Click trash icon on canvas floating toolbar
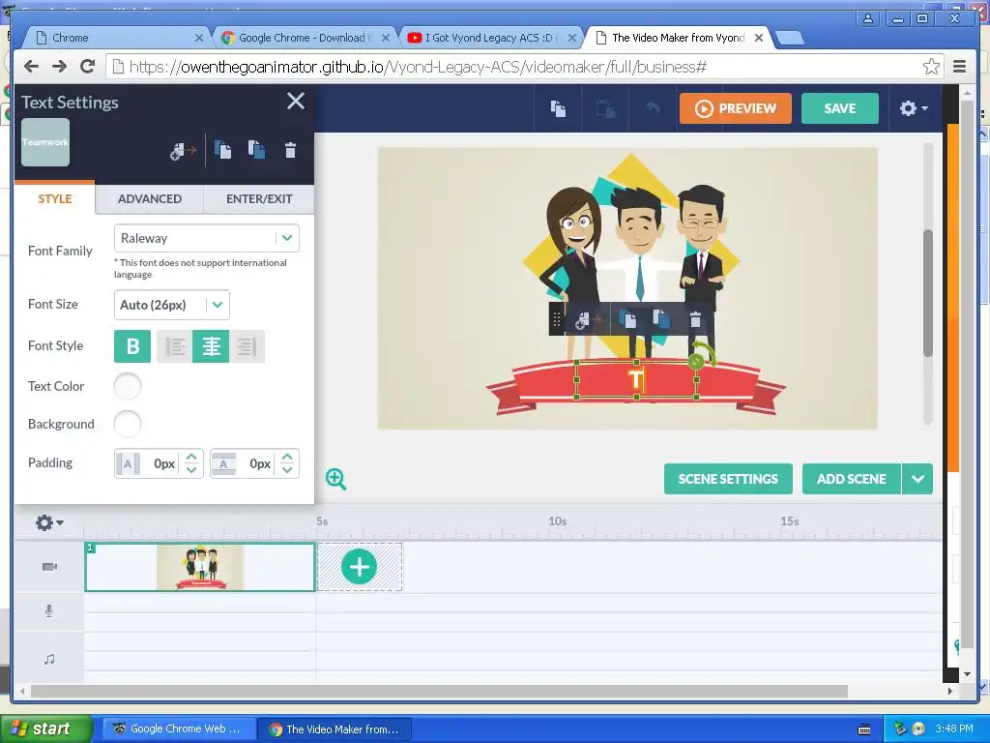990x743 pixels. 695,319
